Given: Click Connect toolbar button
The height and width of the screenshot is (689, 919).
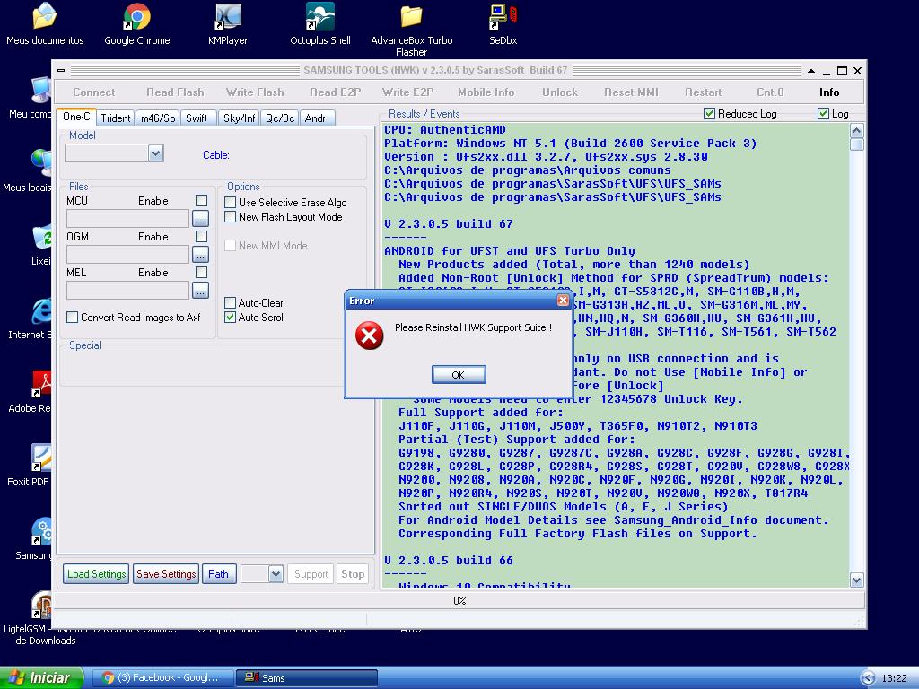Looking at the screenshot, I should point(93,92).
